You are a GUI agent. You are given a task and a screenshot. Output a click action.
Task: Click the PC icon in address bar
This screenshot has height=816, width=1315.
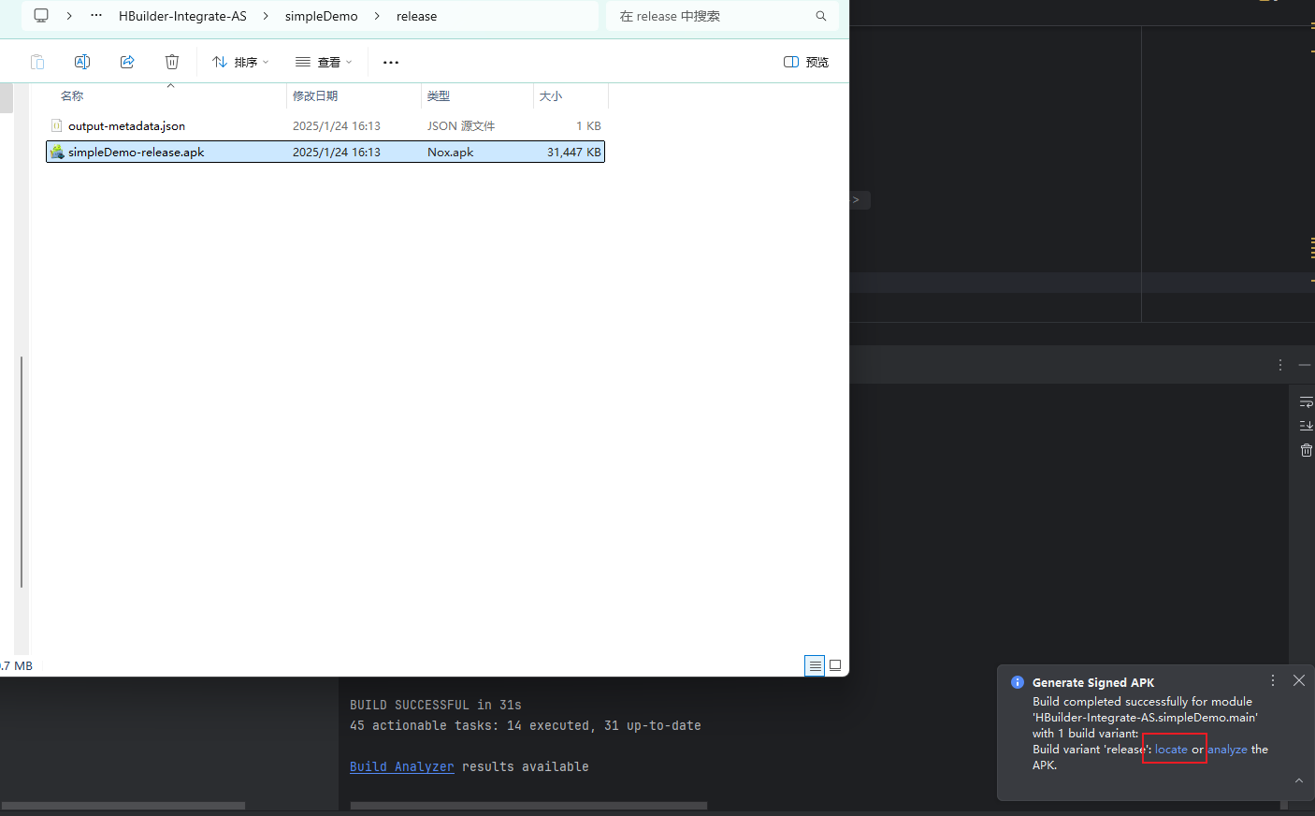[x=41, y=16]
